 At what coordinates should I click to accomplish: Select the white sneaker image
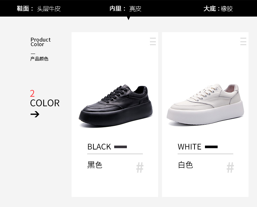(x=205, y=105)
